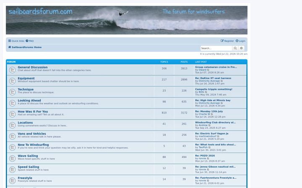
Task: Open last post 'Re: High tide at Minnis bay'
Action: (x=213, y=100)
